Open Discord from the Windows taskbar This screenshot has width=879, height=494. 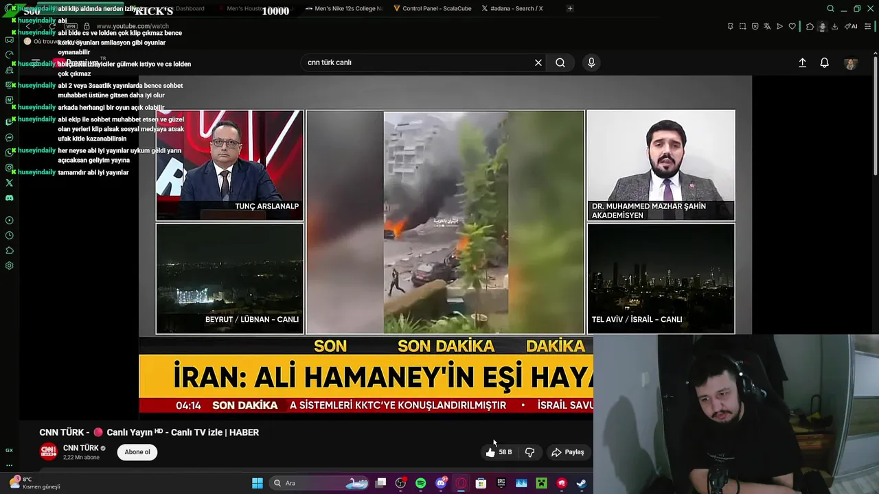coord(441,483)
